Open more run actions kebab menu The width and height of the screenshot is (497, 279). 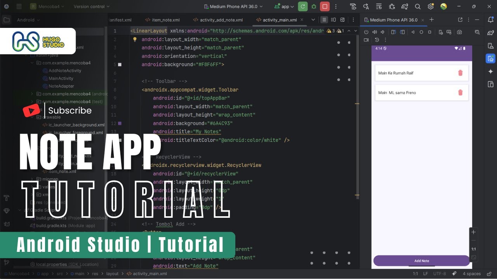coord(336,7)
